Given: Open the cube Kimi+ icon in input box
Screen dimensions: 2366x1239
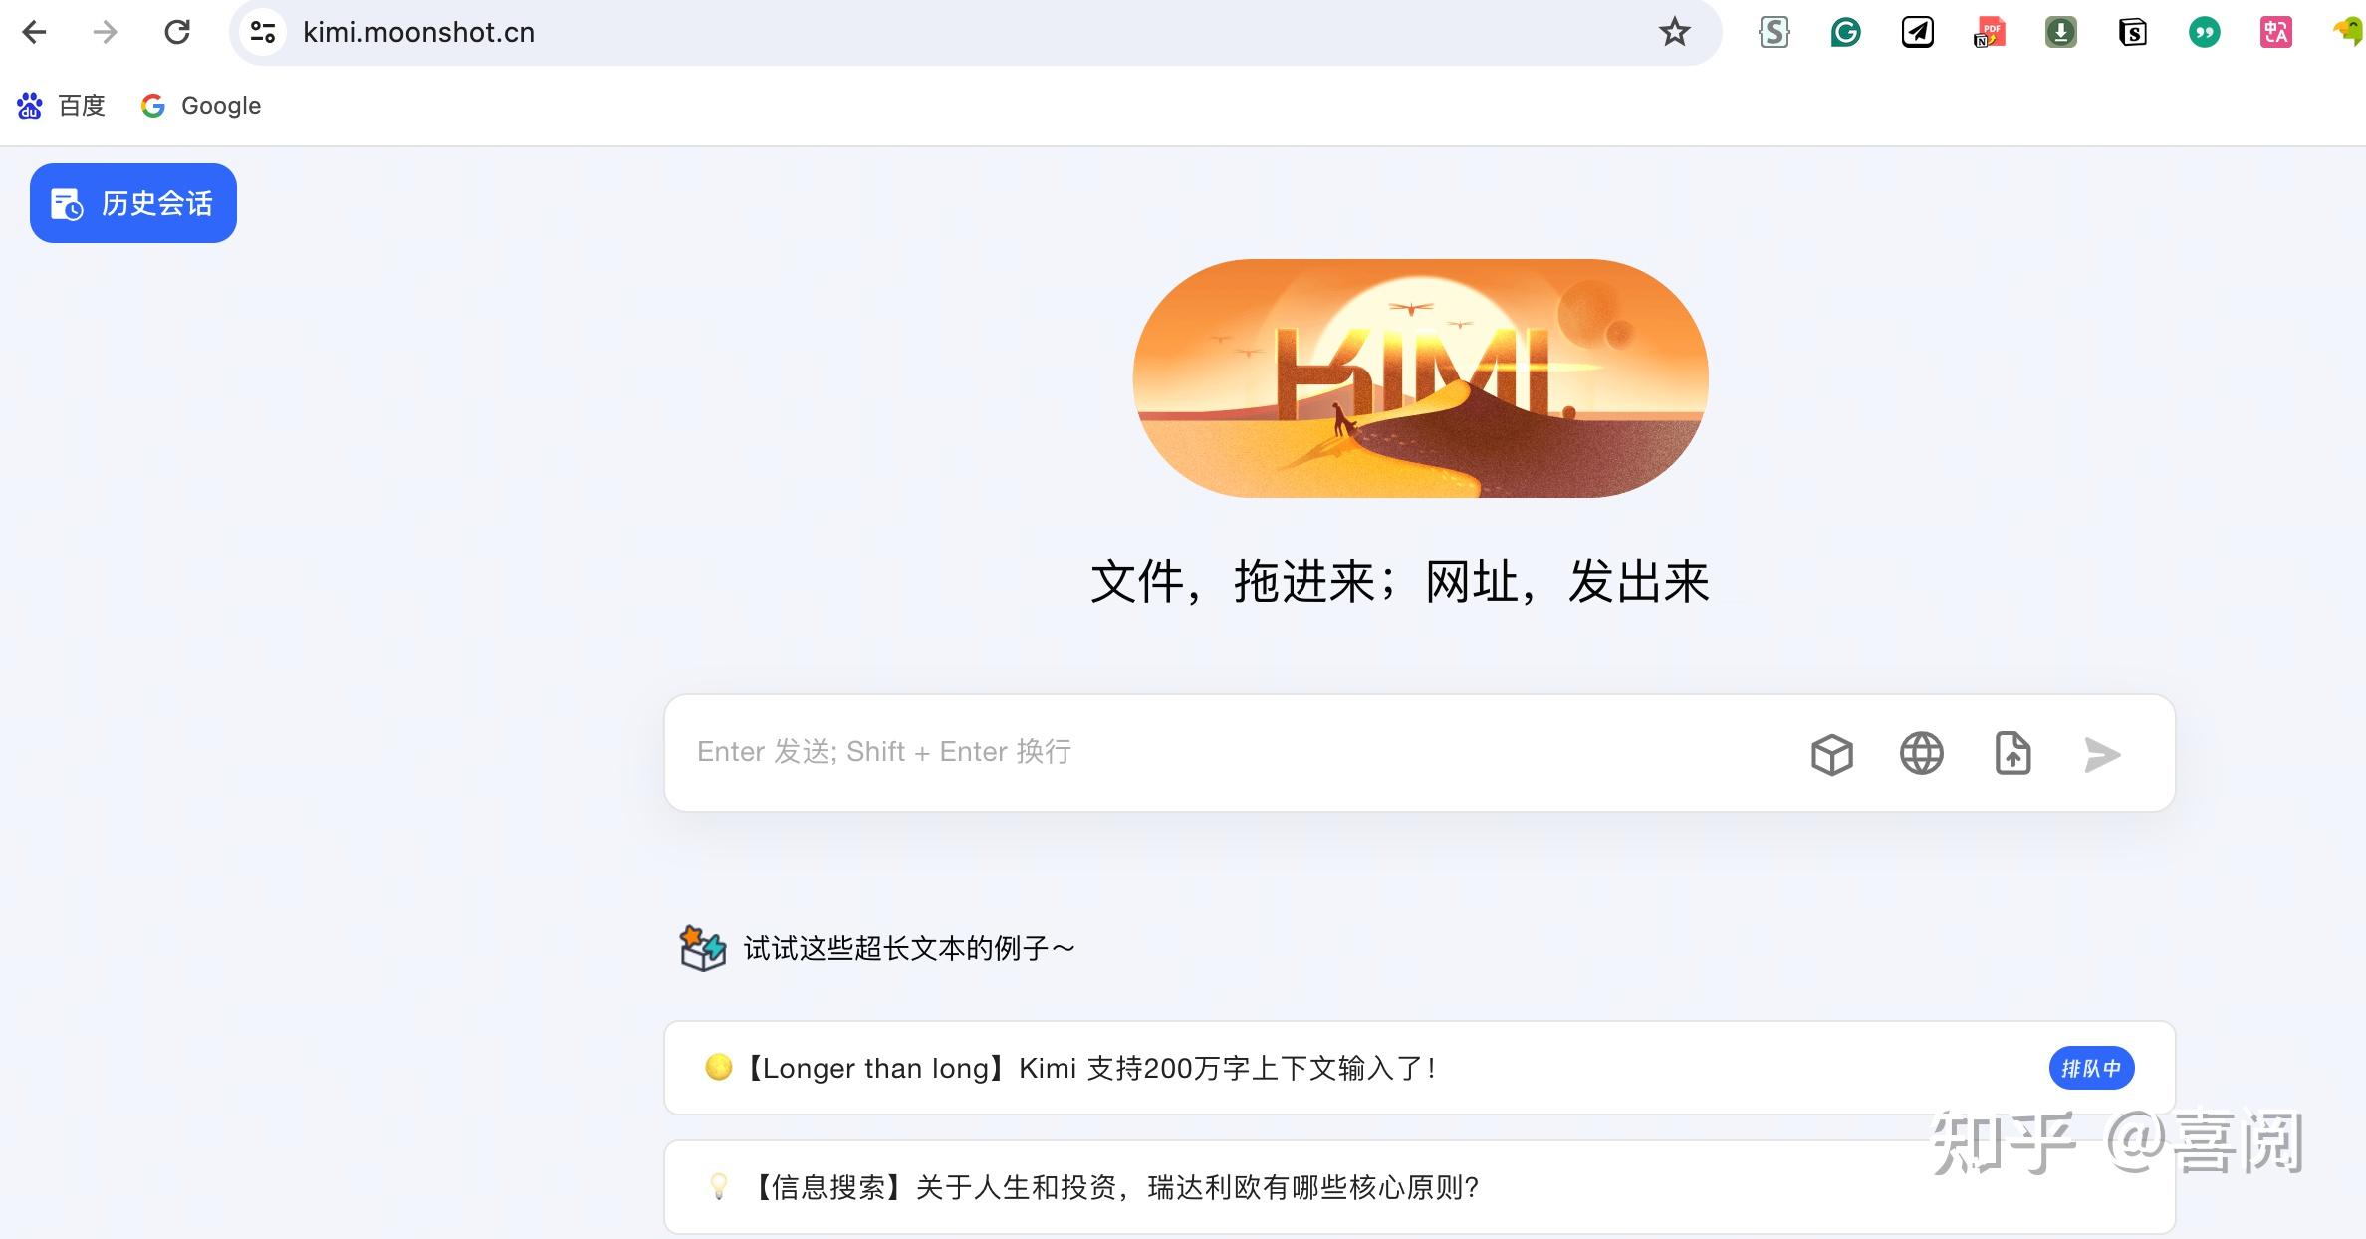Looking at the screenshot, I should click(x=1831, y=754).
